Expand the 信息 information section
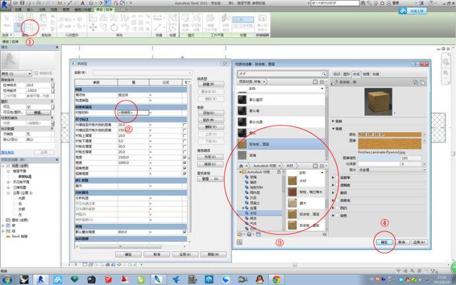This screenshot has height=285, width=456. (x=333, y=121)
